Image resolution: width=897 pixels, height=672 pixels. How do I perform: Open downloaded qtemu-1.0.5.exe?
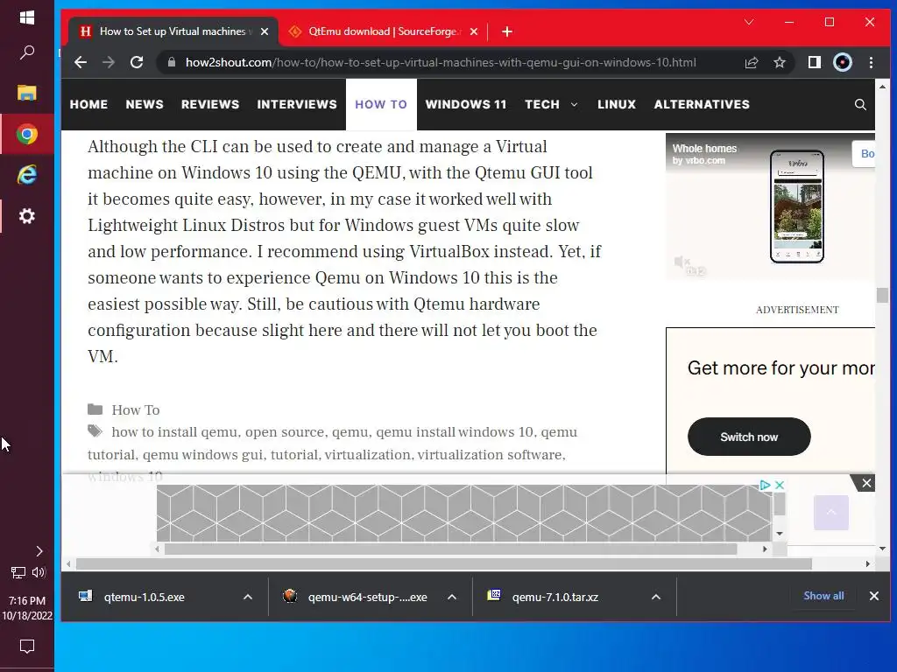(145, 597)
